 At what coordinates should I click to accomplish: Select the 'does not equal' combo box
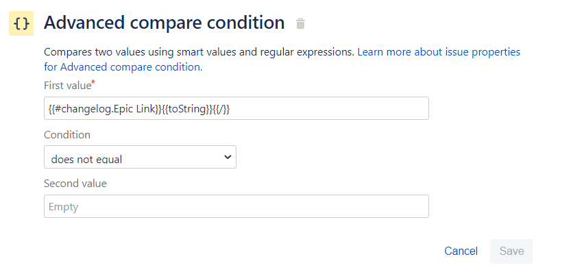pos(140,157)
